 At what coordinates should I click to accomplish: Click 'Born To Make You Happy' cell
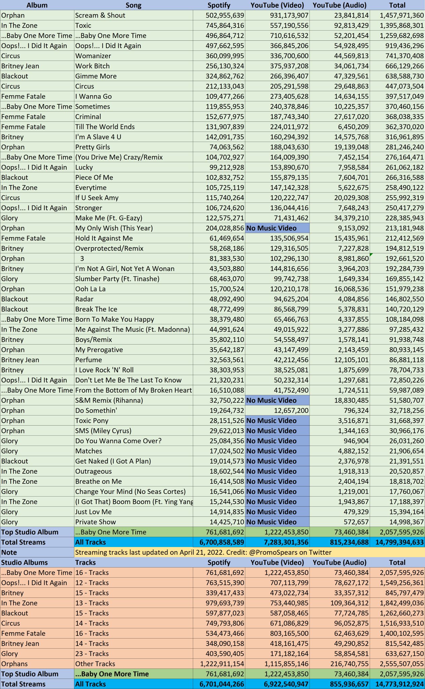(134, 319)
